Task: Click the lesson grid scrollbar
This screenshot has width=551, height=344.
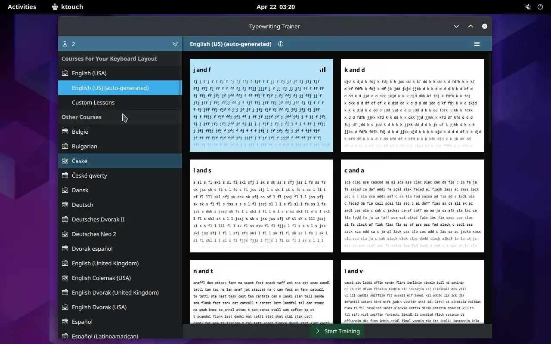Action: [490, 97]
